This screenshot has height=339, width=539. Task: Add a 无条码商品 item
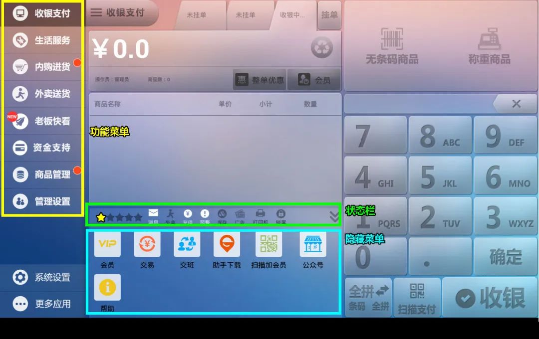coord(392,46)
